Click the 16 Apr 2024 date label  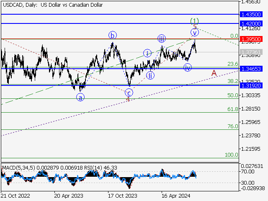tap(176, 196)
